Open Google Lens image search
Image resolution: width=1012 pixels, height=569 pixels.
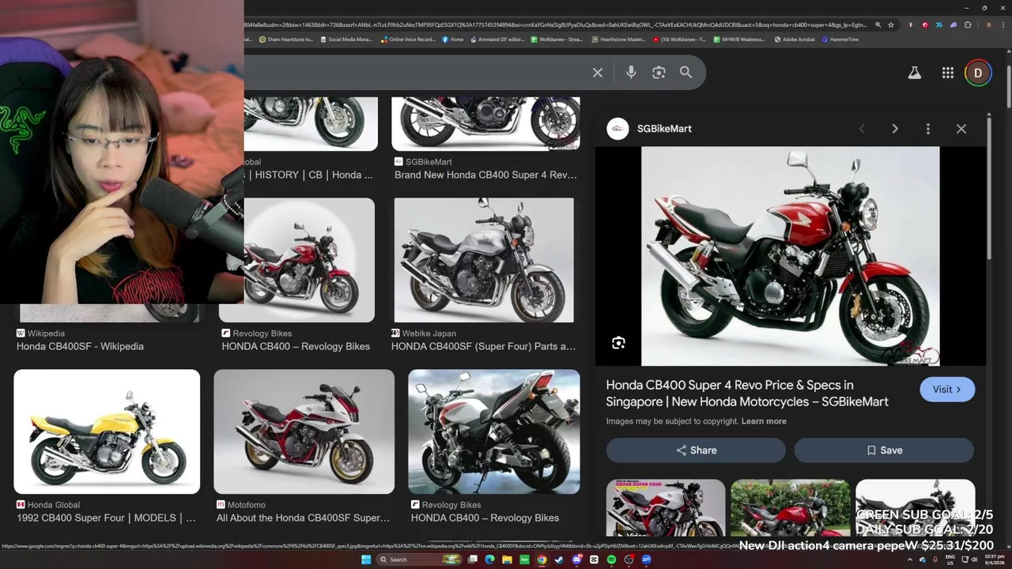[659, 73]
